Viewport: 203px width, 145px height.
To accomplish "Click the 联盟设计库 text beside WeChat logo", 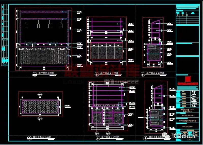I will pyautogui.click(x=184, y=136).
